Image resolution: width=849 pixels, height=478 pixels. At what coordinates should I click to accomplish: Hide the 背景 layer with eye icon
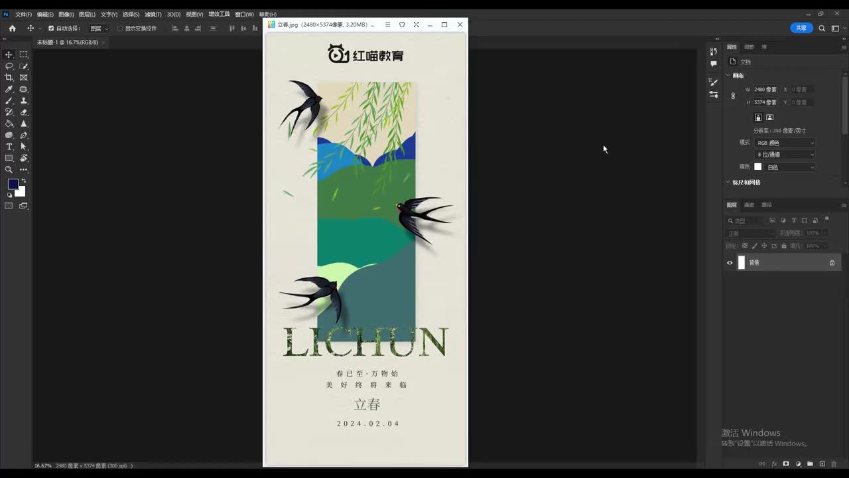(x=730, y=263)
